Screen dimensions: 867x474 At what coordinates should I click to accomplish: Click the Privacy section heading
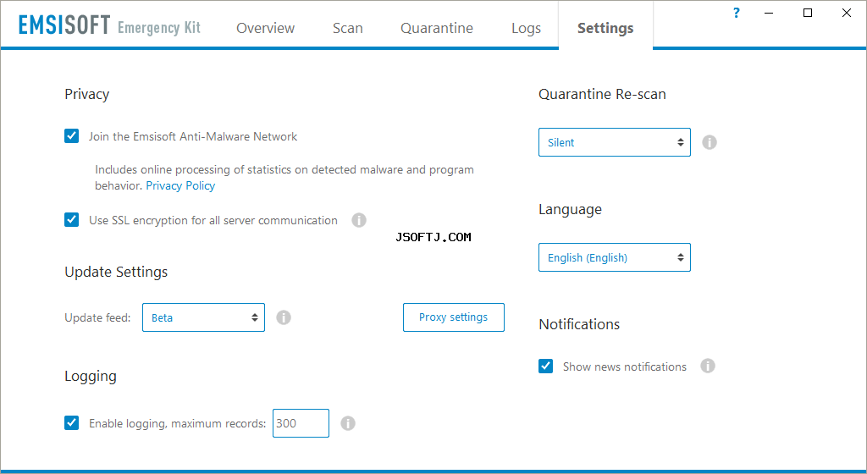pos(87,95)
